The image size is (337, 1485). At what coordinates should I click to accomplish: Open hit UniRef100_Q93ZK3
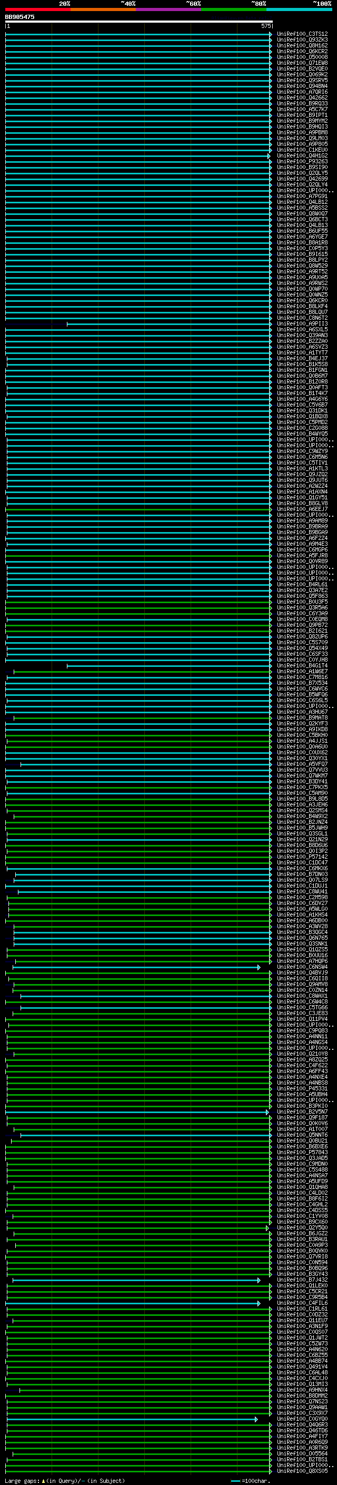[302, 40]
